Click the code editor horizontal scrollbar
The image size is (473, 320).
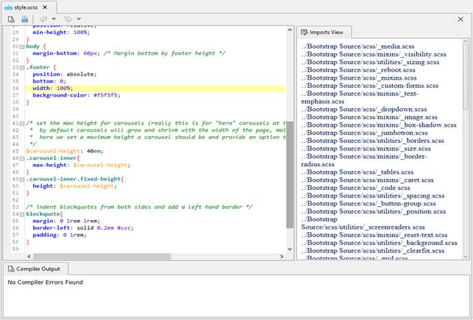tap(102, 257)
